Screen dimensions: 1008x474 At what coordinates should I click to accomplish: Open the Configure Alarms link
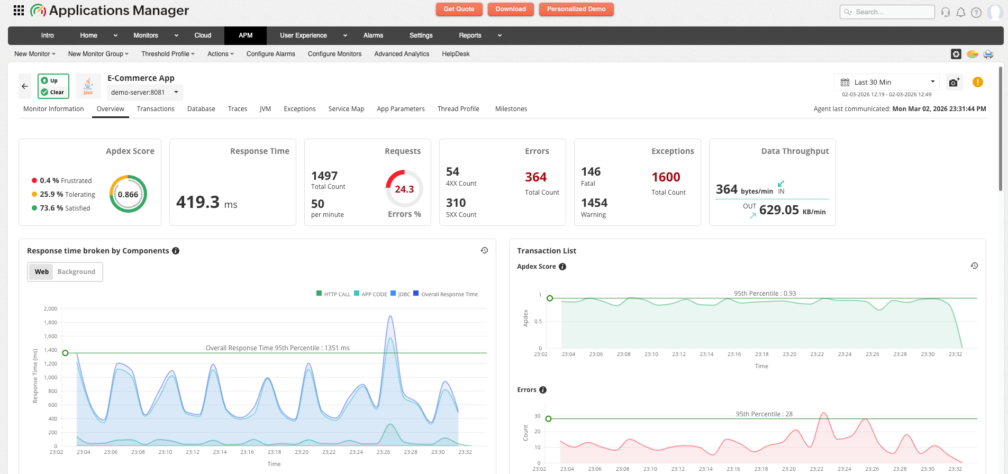pos(271,54)
